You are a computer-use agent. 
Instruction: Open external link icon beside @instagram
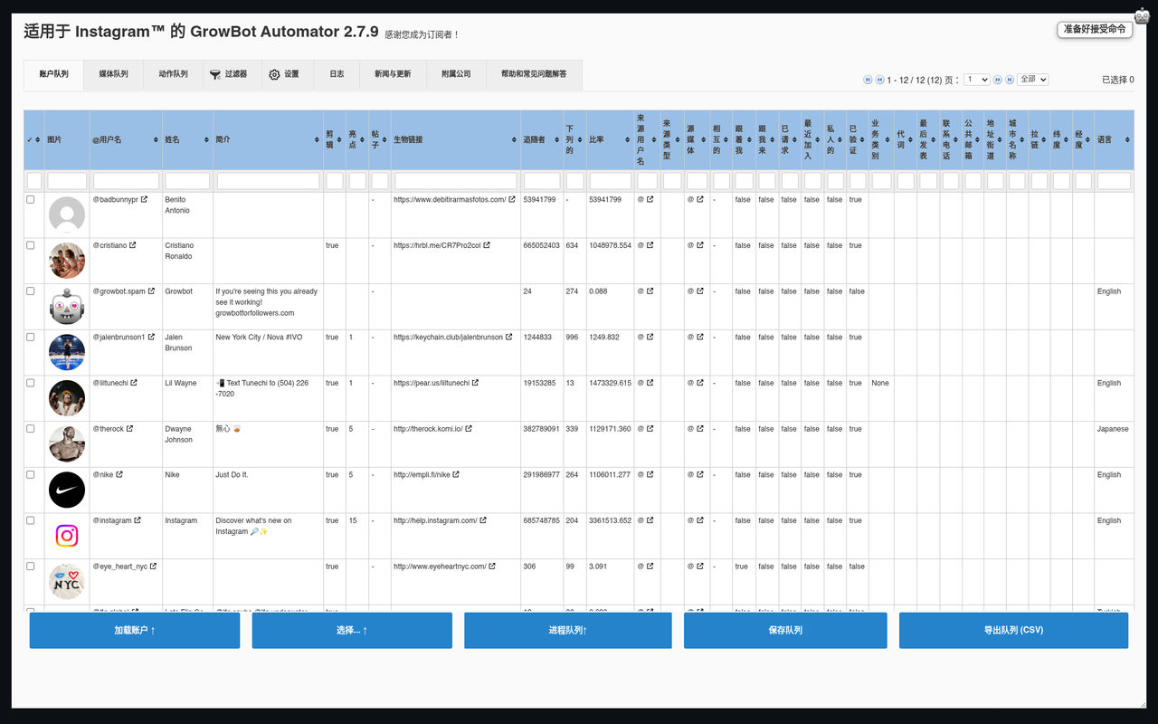(138, 520)
